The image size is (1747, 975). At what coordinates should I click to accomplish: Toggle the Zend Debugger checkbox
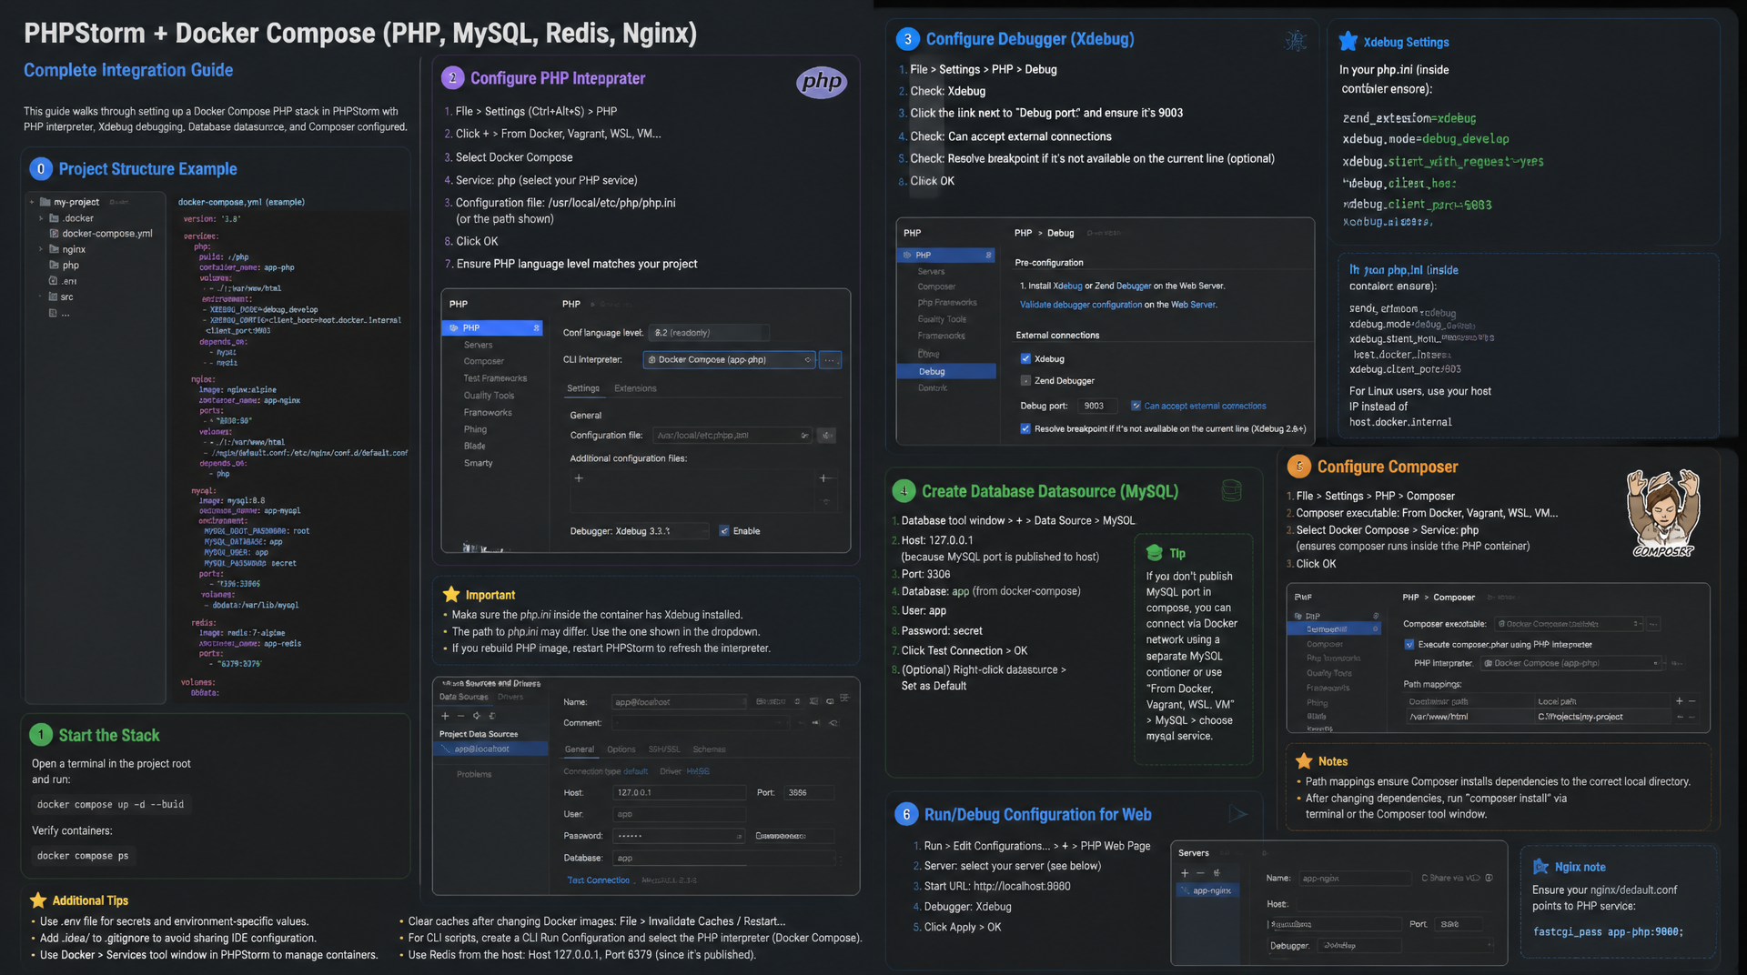(1025, 381)
